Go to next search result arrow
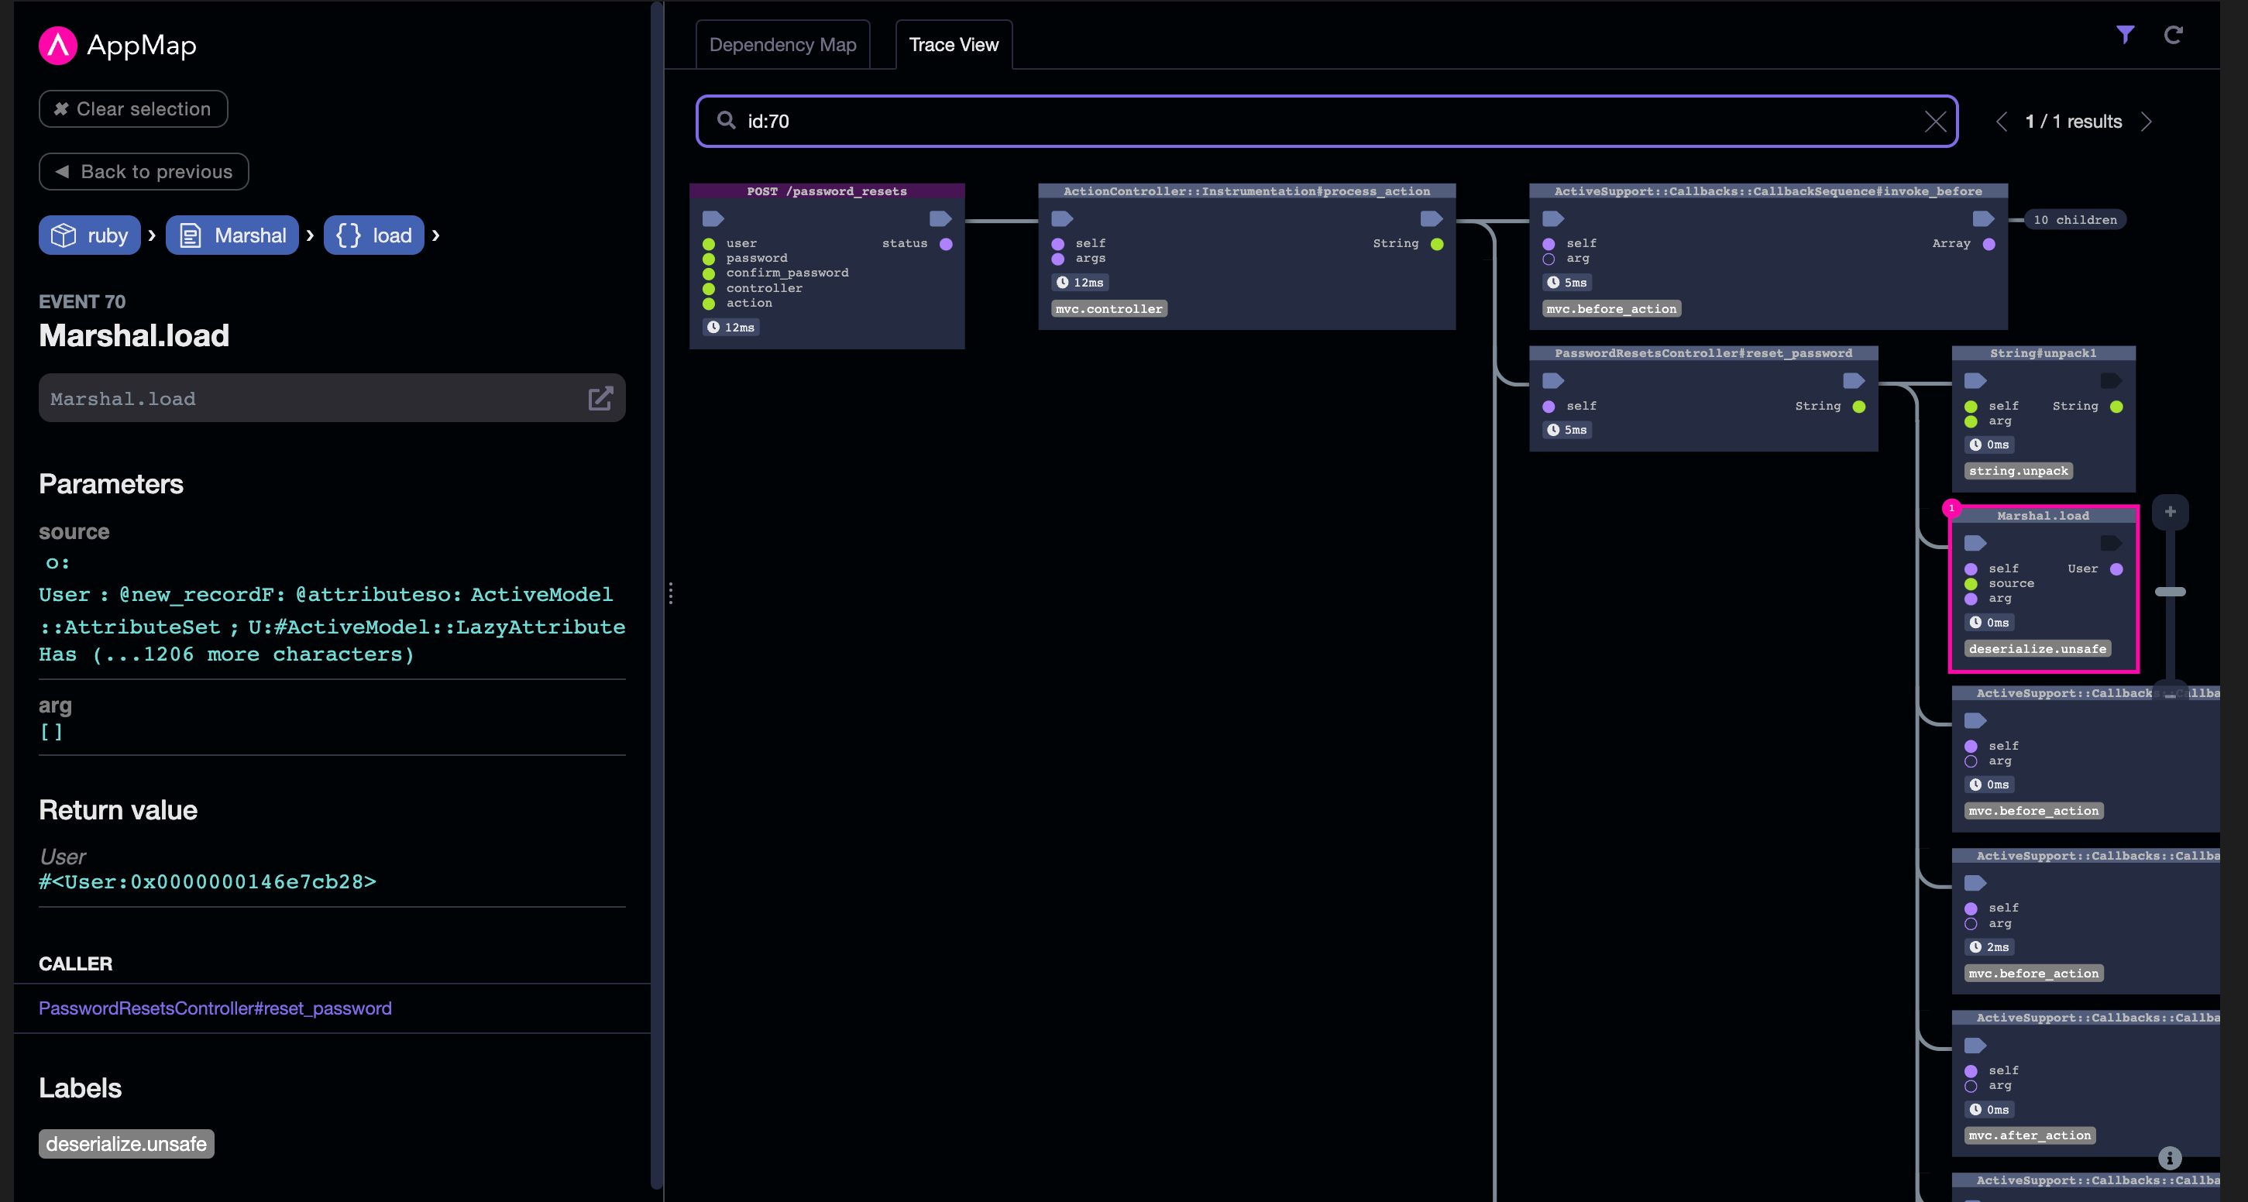The image size is (2248, 1202). (2147, 122)
